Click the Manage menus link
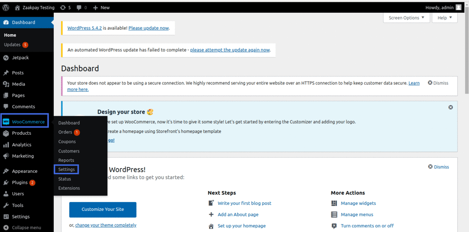 point(357,214)
